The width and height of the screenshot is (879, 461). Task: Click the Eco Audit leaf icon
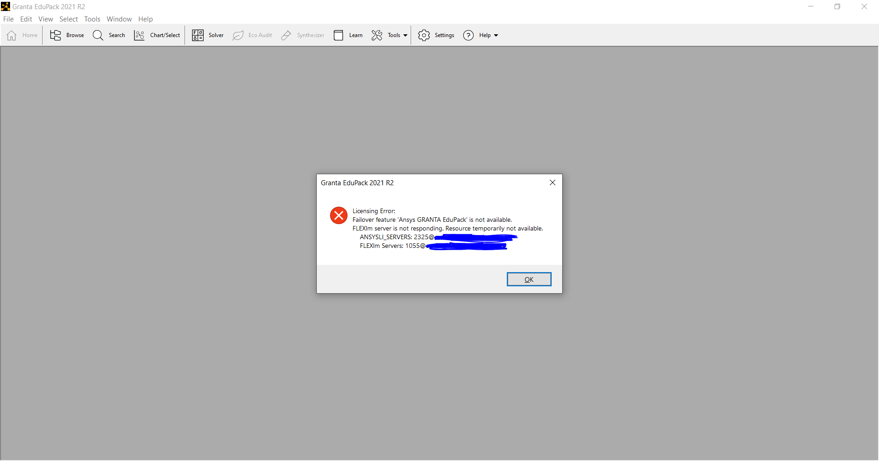click(x=238, y=35)
